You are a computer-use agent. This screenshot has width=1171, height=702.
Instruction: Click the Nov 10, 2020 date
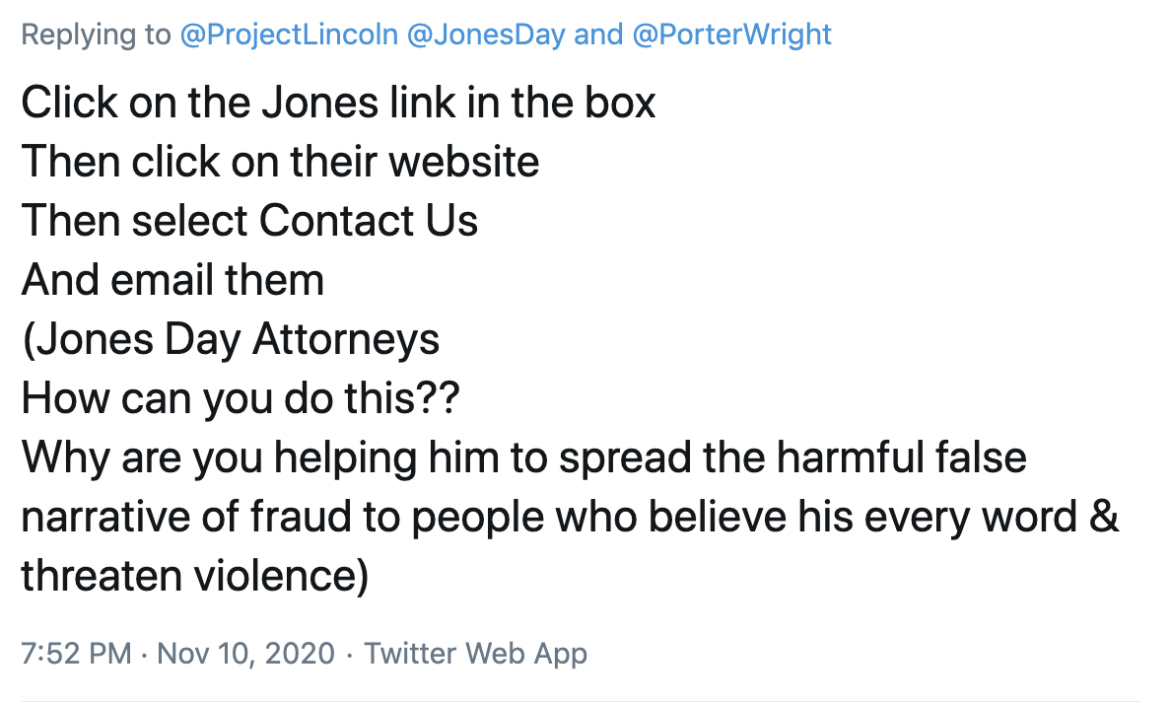(x=245, y=653)
